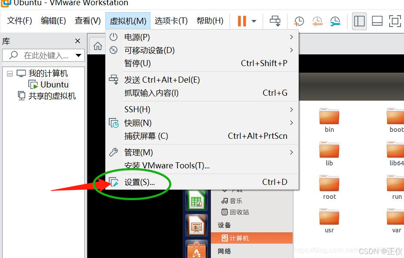Collapse the 我的计算机 tree node
This screenshot has height=258, width=404.
click(10, 74)
